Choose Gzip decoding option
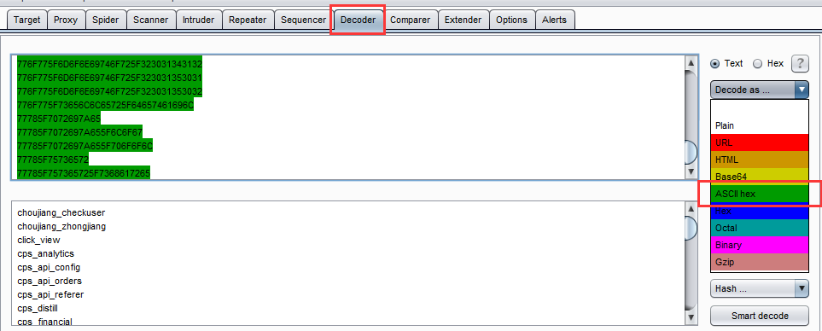822x331 pixels. tap(760, 262)
